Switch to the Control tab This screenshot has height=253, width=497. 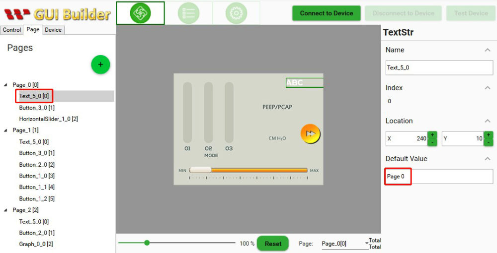coord(12,30)
